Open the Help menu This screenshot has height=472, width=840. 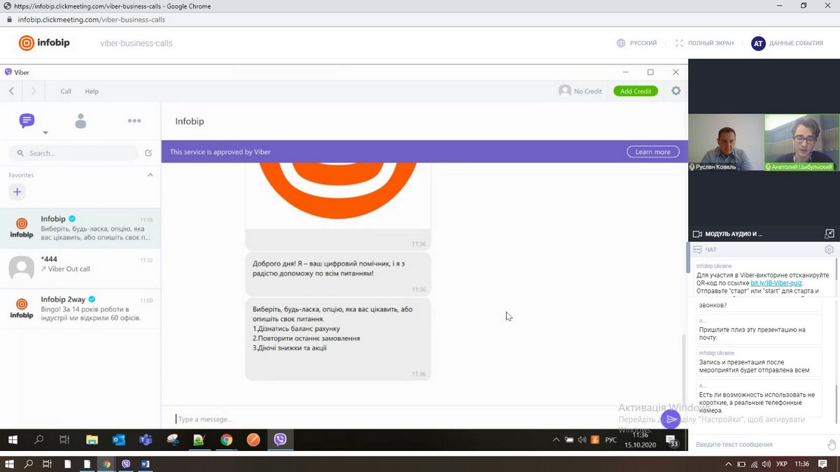[x=92, y=91]
